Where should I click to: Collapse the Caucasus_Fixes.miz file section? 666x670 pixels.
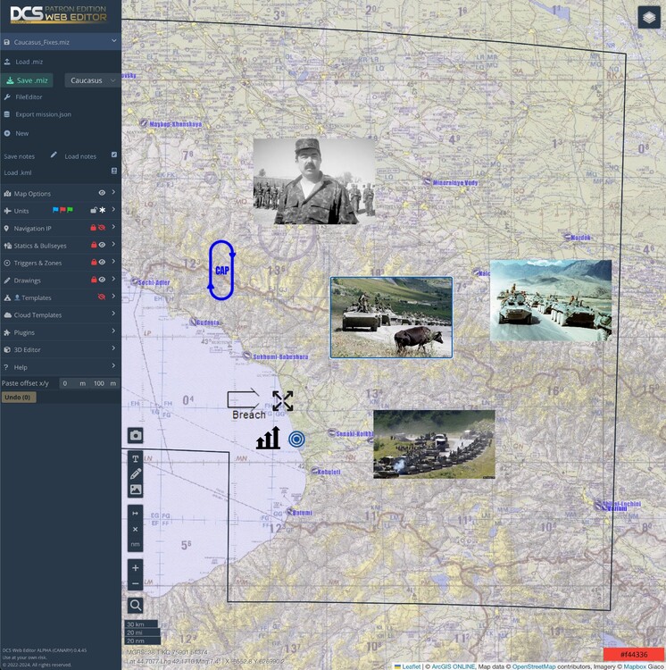click(x=114, y=40)
